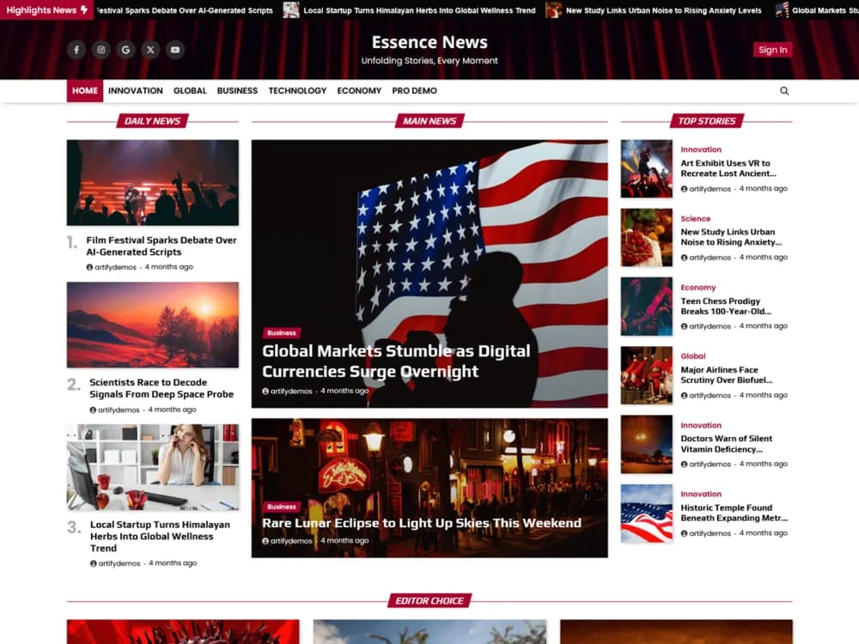Open the Facebook social icon
859x644 pixels.
click(76, 50)
